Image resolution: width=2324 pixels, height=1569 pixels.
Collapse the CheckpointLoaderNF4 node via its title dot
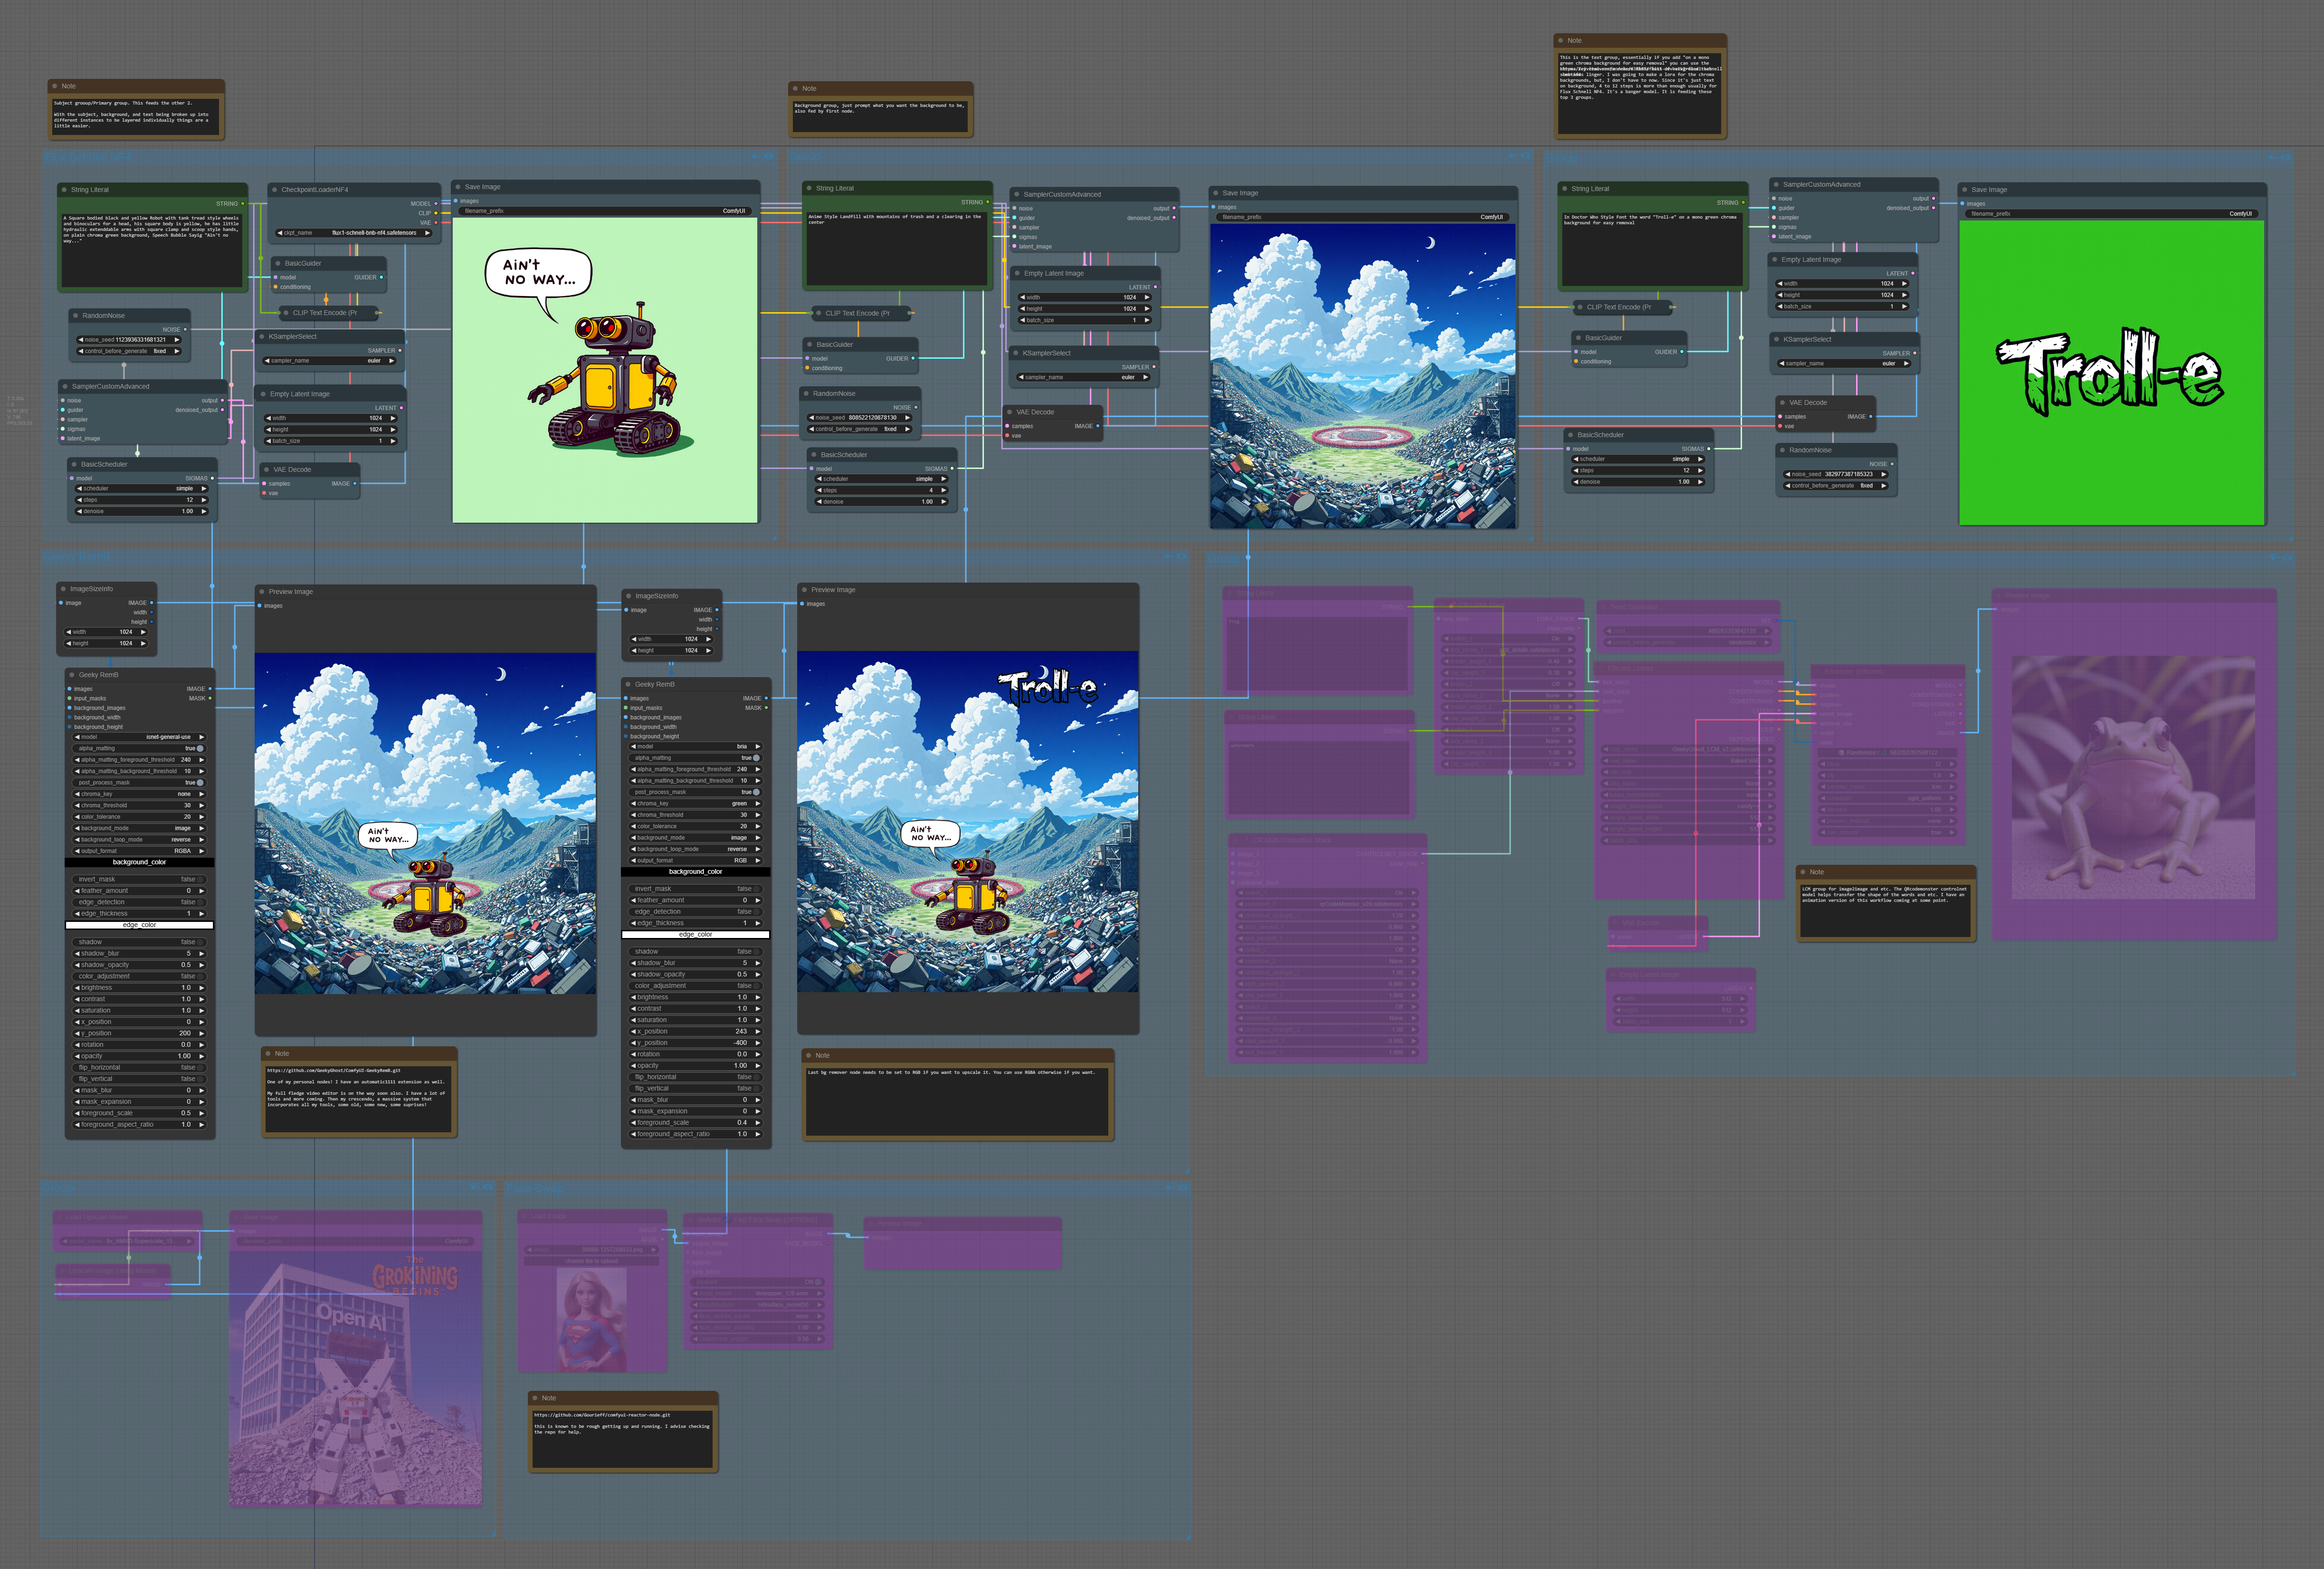tap(275, 189)
